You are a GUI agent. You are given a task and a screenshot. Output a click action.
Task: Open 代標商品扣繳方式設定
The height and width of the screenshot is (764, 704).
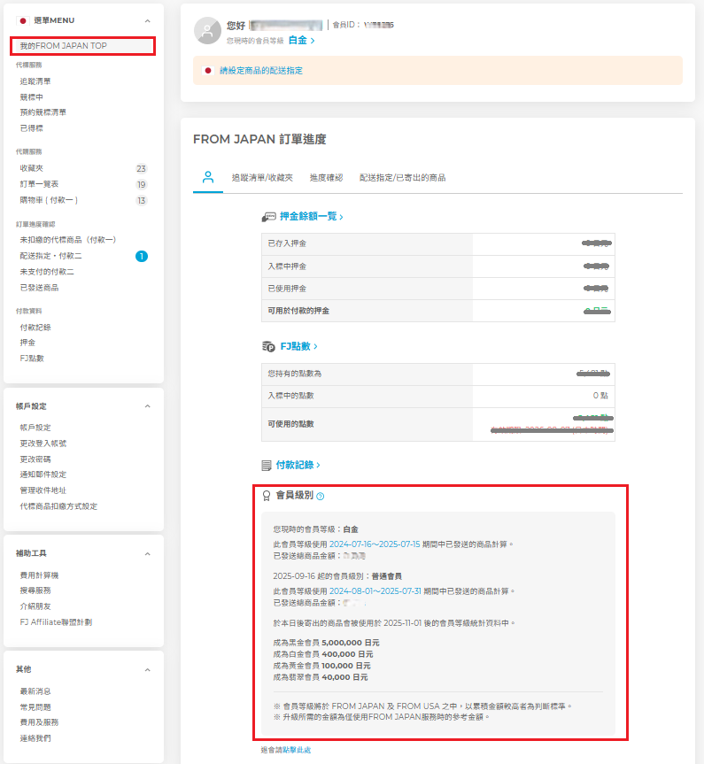tap(58, 506)
